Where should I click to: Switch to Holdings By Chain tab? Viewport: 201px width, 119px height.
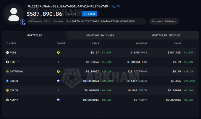point(100,35)
